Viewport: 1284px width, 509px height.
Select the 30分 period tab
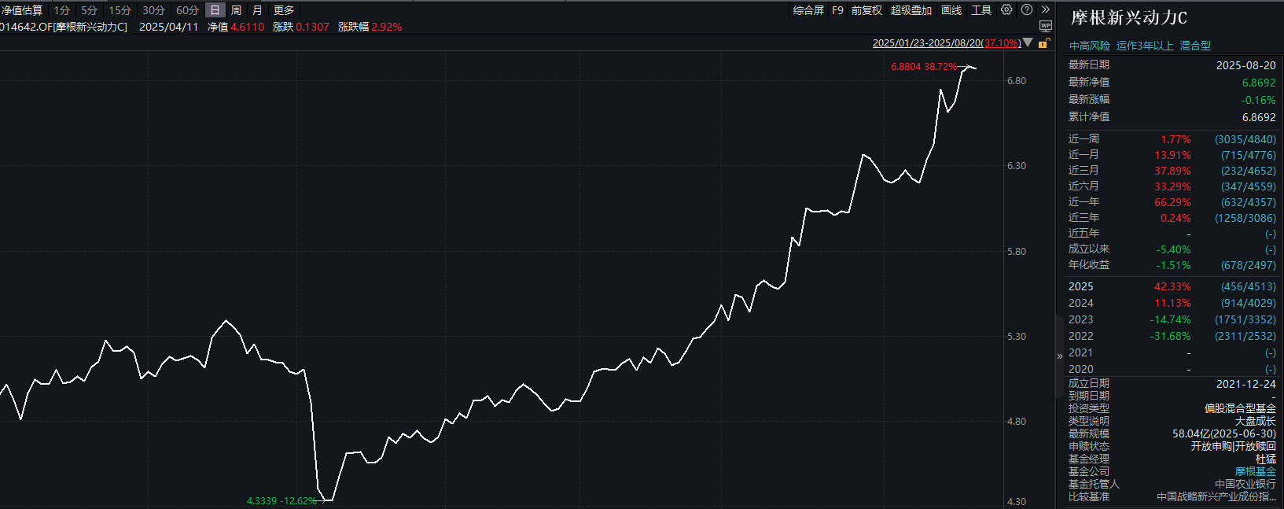154,10
